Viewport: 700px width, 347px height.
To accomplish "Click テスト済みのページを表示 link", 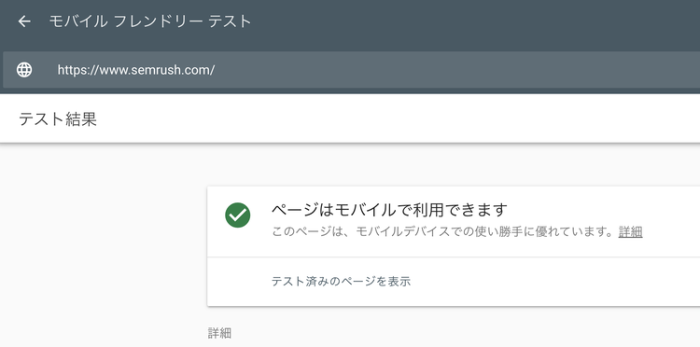I will pyautogui.click(x=341, y=282).
